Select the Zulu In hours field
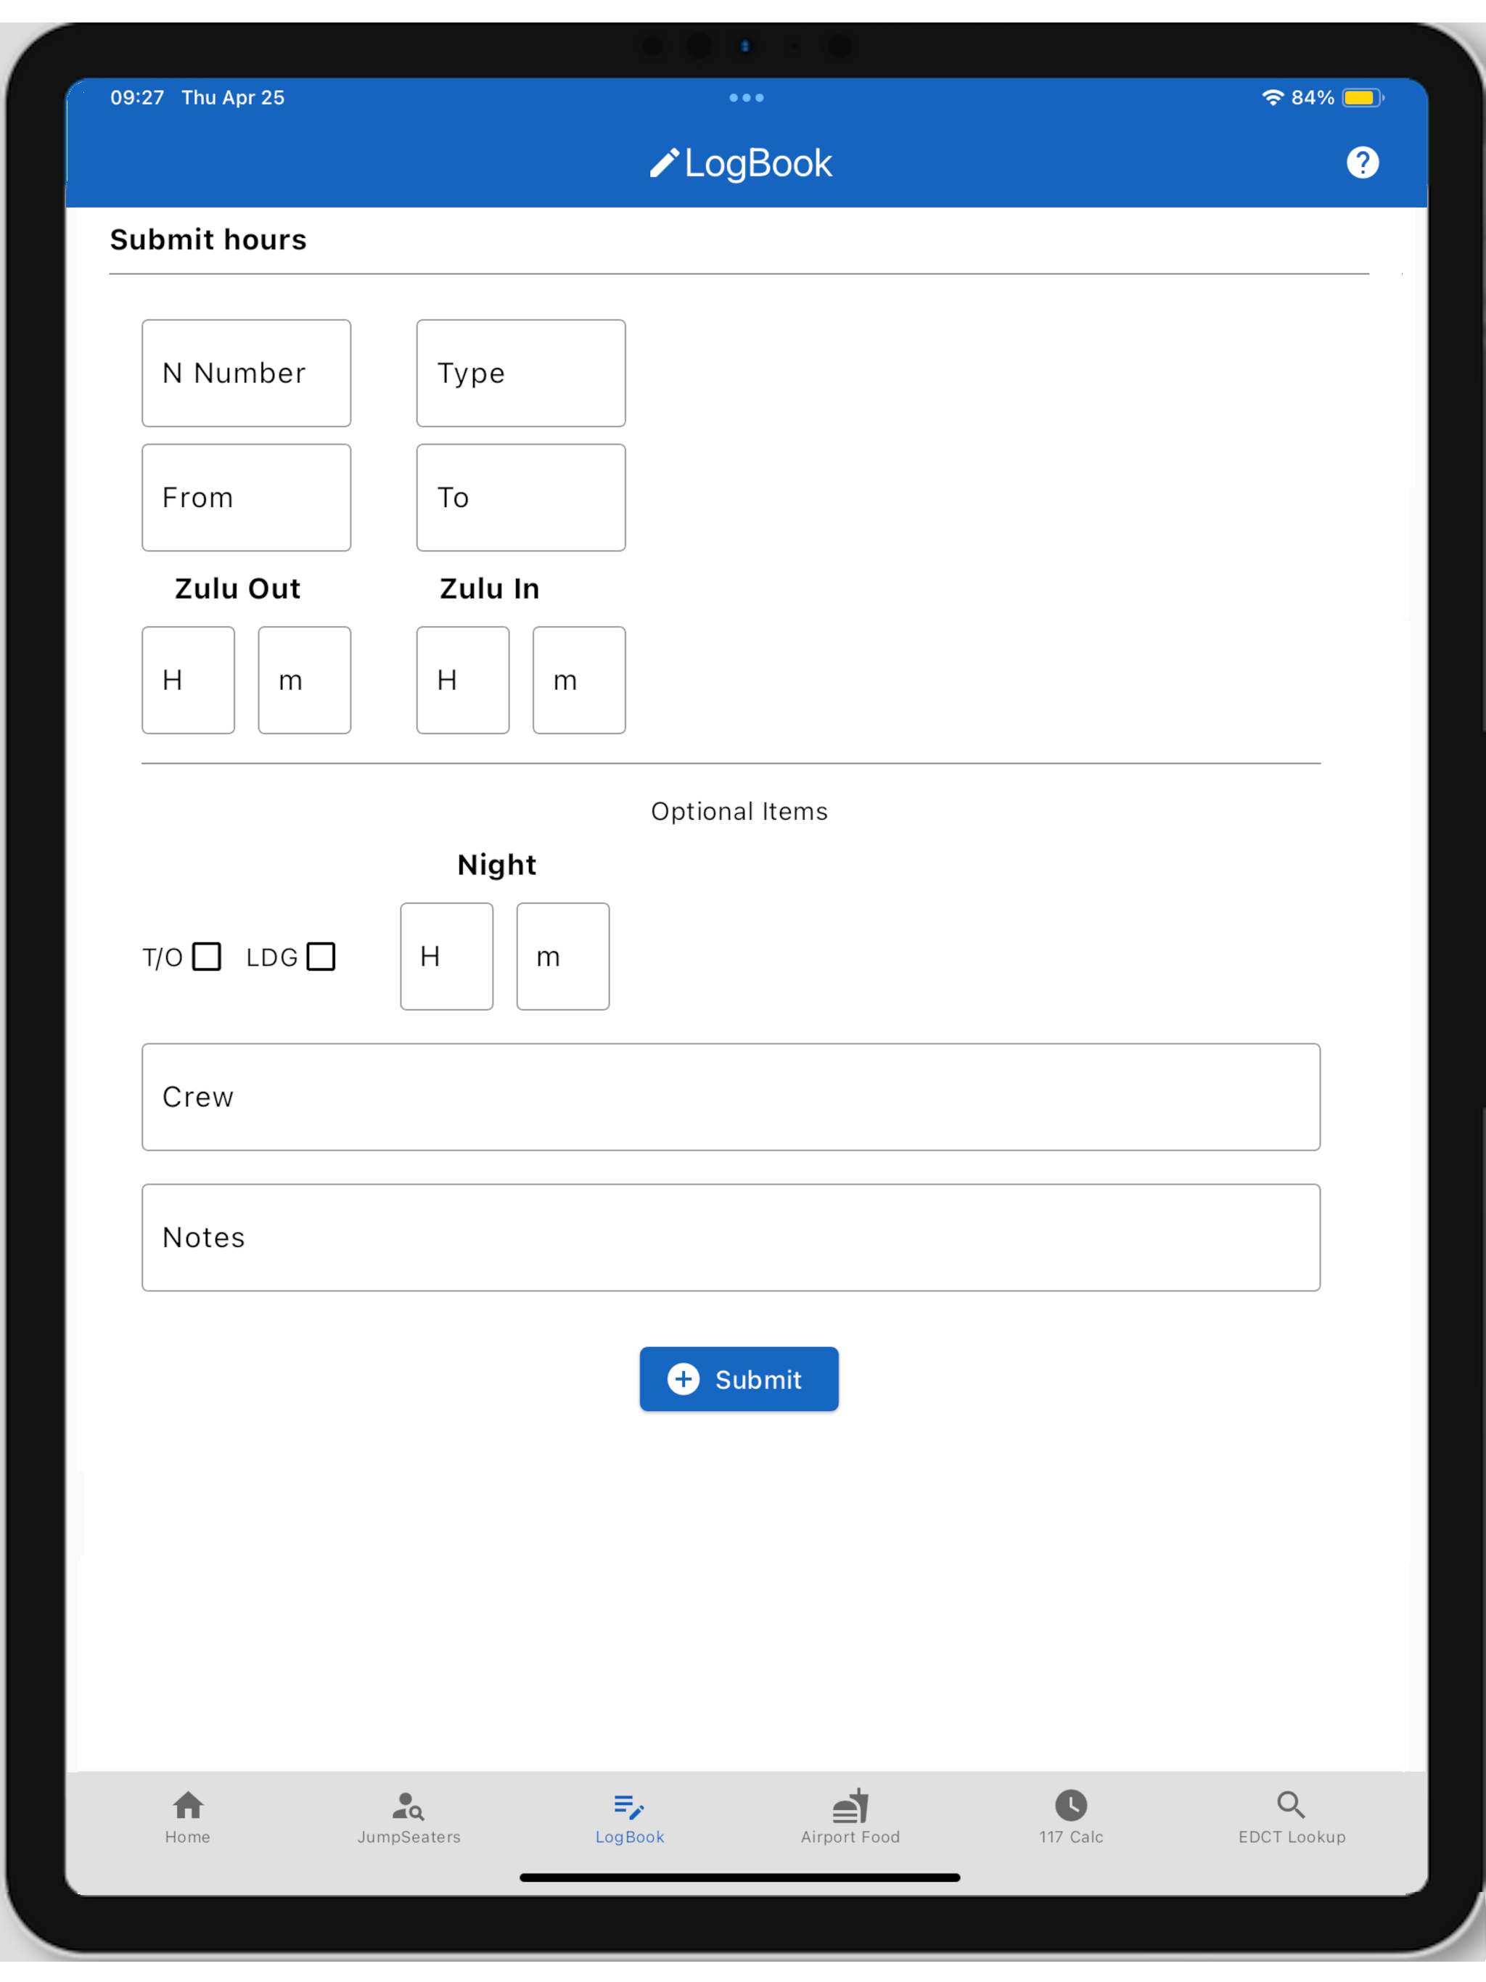Viewport: 1486px width, 1982px height. pos(464,680)
